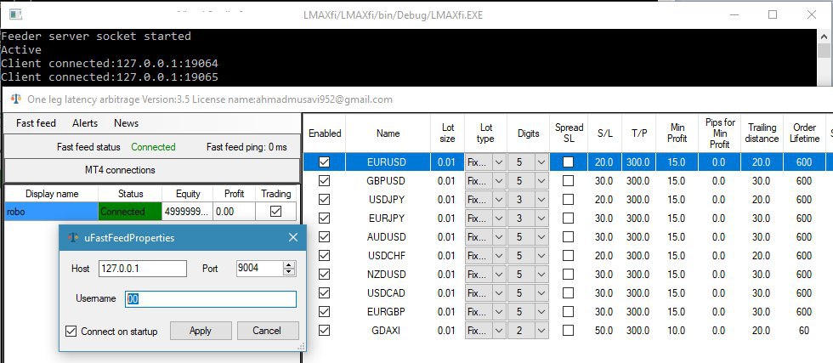Click Order Lifetime 60 for GDAXI
Image resolution: width=833 pixels, height=363 pixels.
click(x=804, y=331)
